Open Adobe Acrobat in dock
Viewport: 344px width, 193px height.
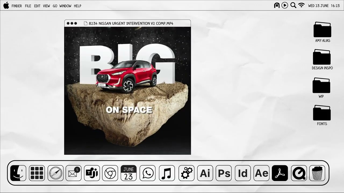coord(280,173)
